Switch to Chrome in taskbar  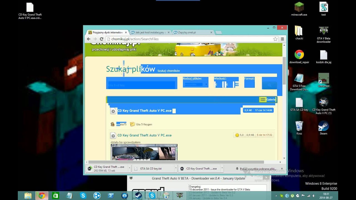point(42,196)
